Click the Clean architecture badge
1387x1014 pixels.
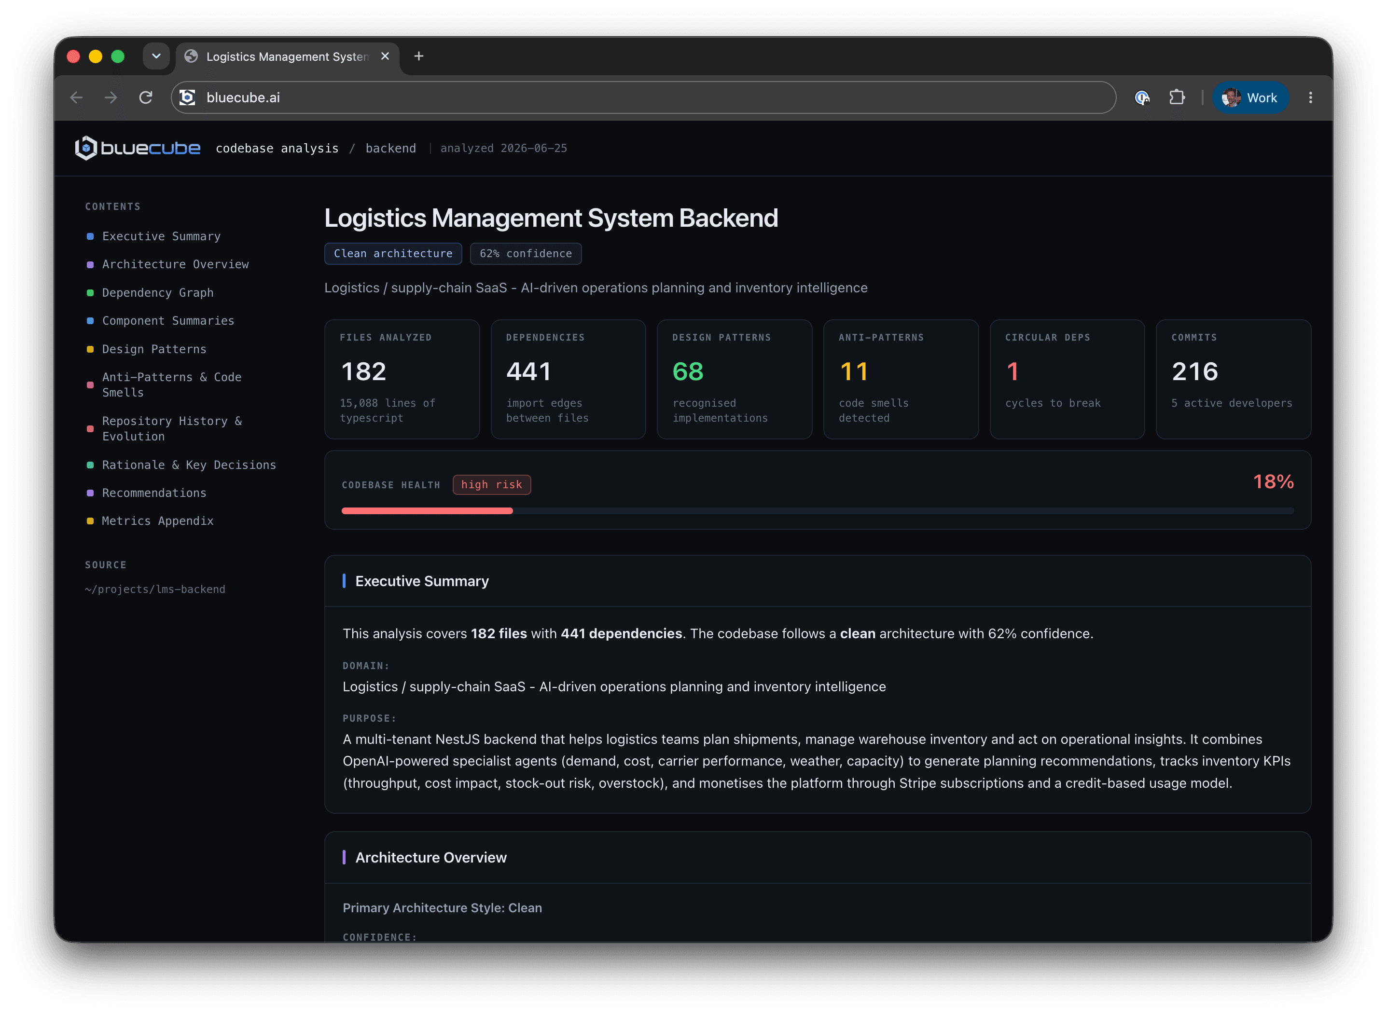(393, 254)
